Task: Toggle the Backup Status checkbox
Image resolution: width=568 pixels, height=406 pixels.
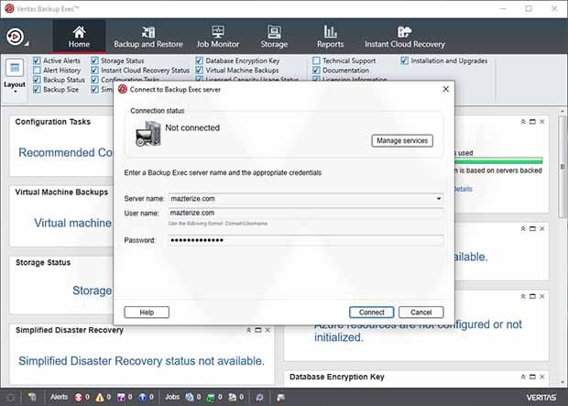Action: tap(37, 80)
